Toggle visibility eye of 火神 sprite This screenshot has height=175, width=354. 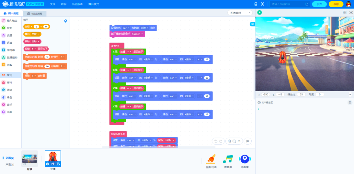[48, 164]
